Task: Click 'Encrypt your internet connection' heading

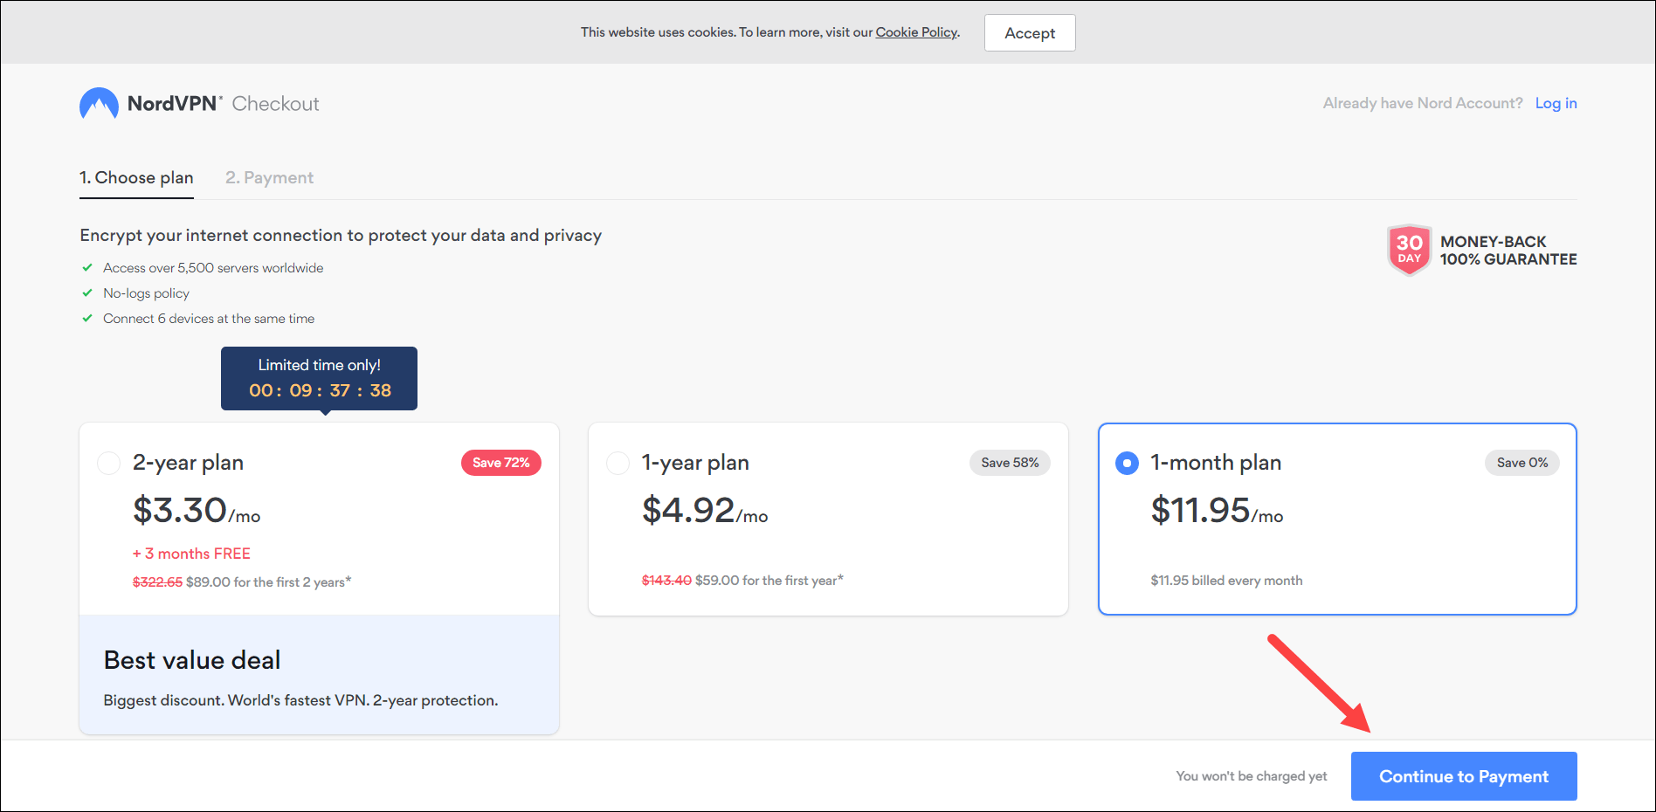Action: click(x=341, y=236)
